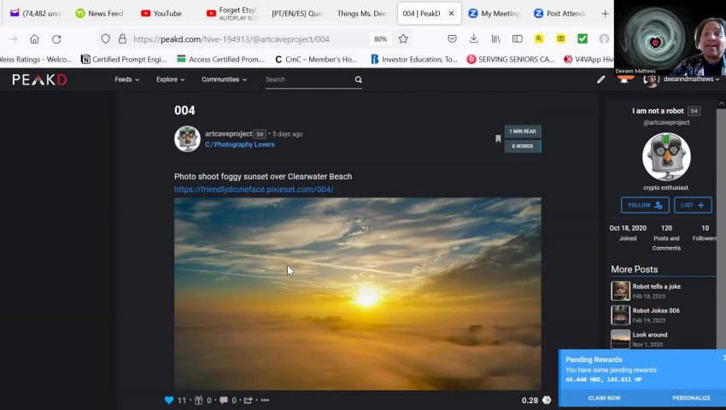
Task: Bookmark this page with star icon
Action: (403, 39)
